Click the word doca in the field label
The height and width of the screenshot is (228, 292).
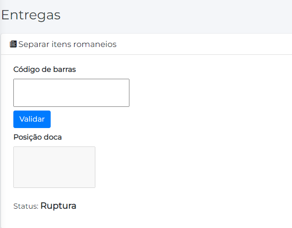(53, 137)
